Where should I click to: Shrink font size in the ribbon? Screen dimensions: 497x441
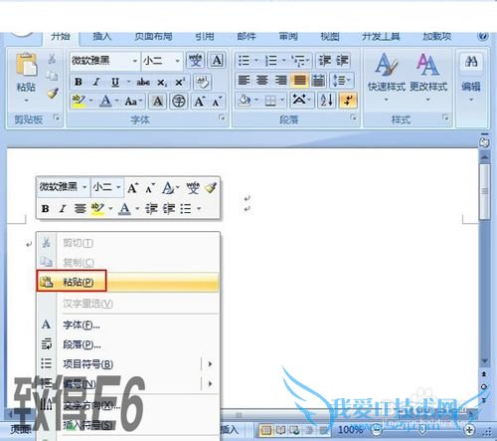217,102
